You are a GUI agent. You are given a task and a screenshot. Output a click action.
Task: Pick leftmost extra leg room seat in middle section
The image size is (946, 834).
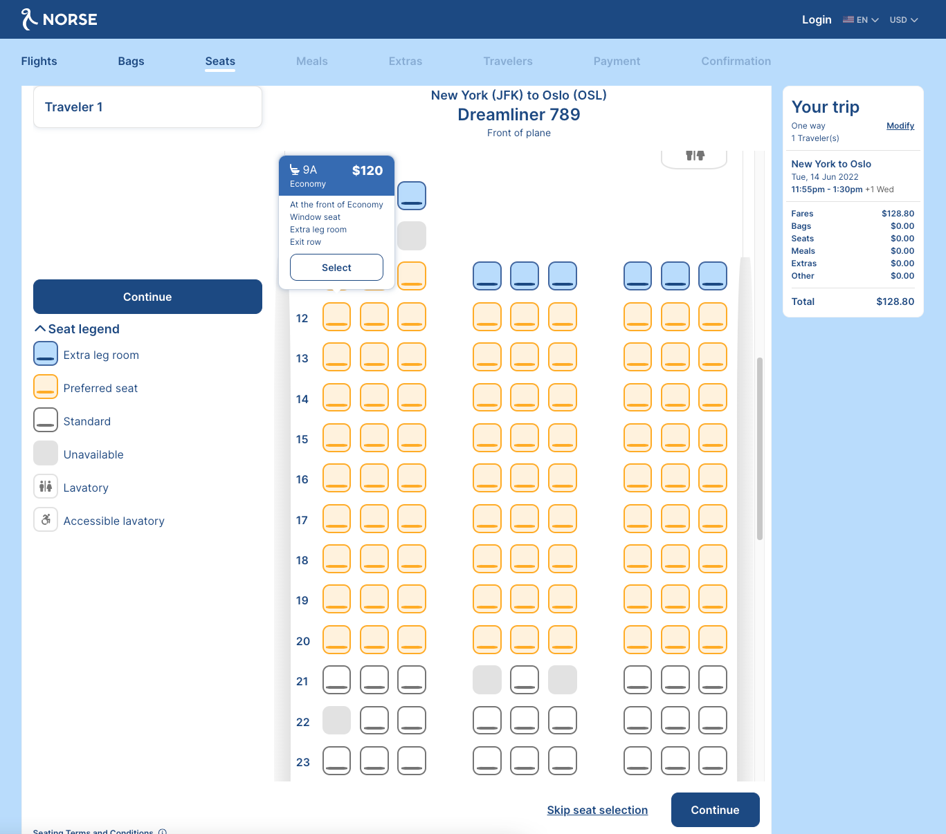point(487,276)
